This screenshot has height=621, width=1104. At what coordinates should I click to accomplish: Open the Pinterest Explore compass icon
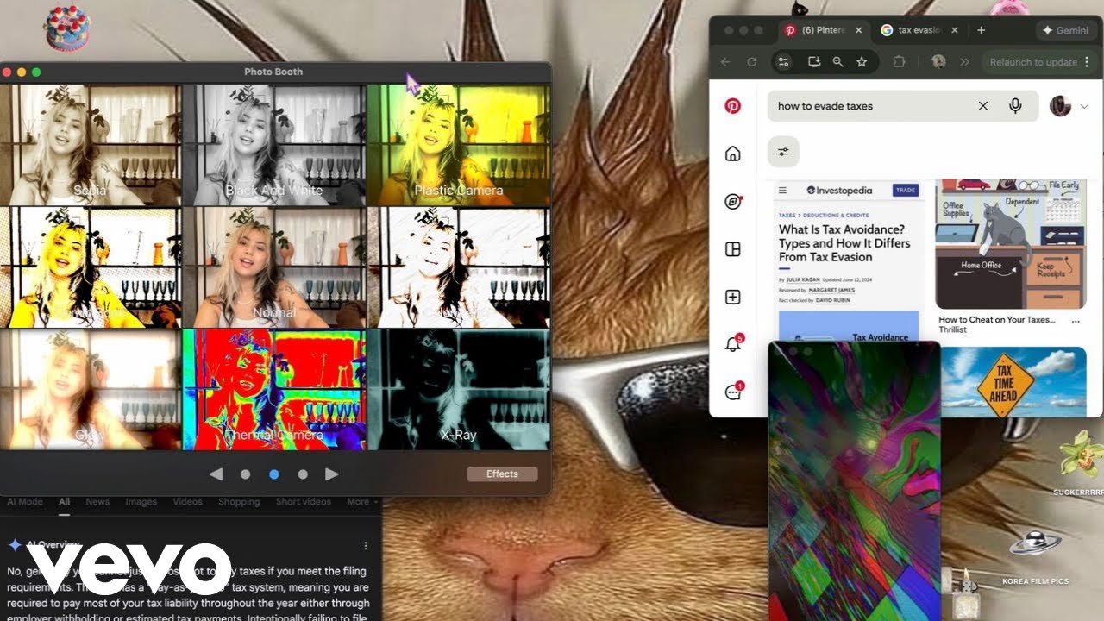732,202
